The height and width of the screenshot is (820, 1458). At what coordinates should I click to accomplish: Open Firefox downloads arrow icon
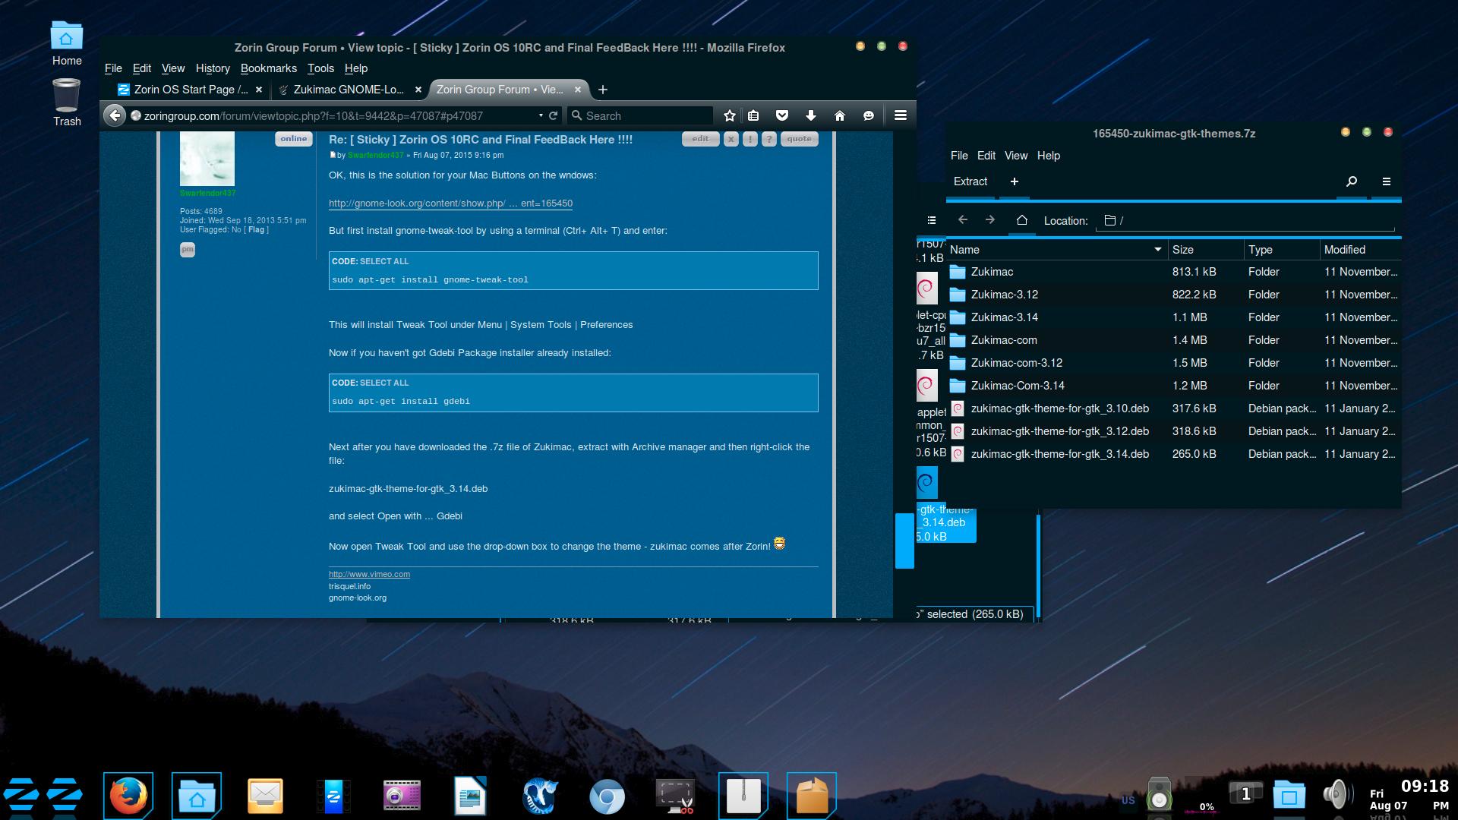(811, 115)
